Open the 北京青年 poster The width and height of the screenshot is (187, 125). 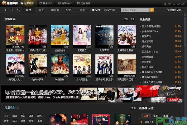(104, 36)
